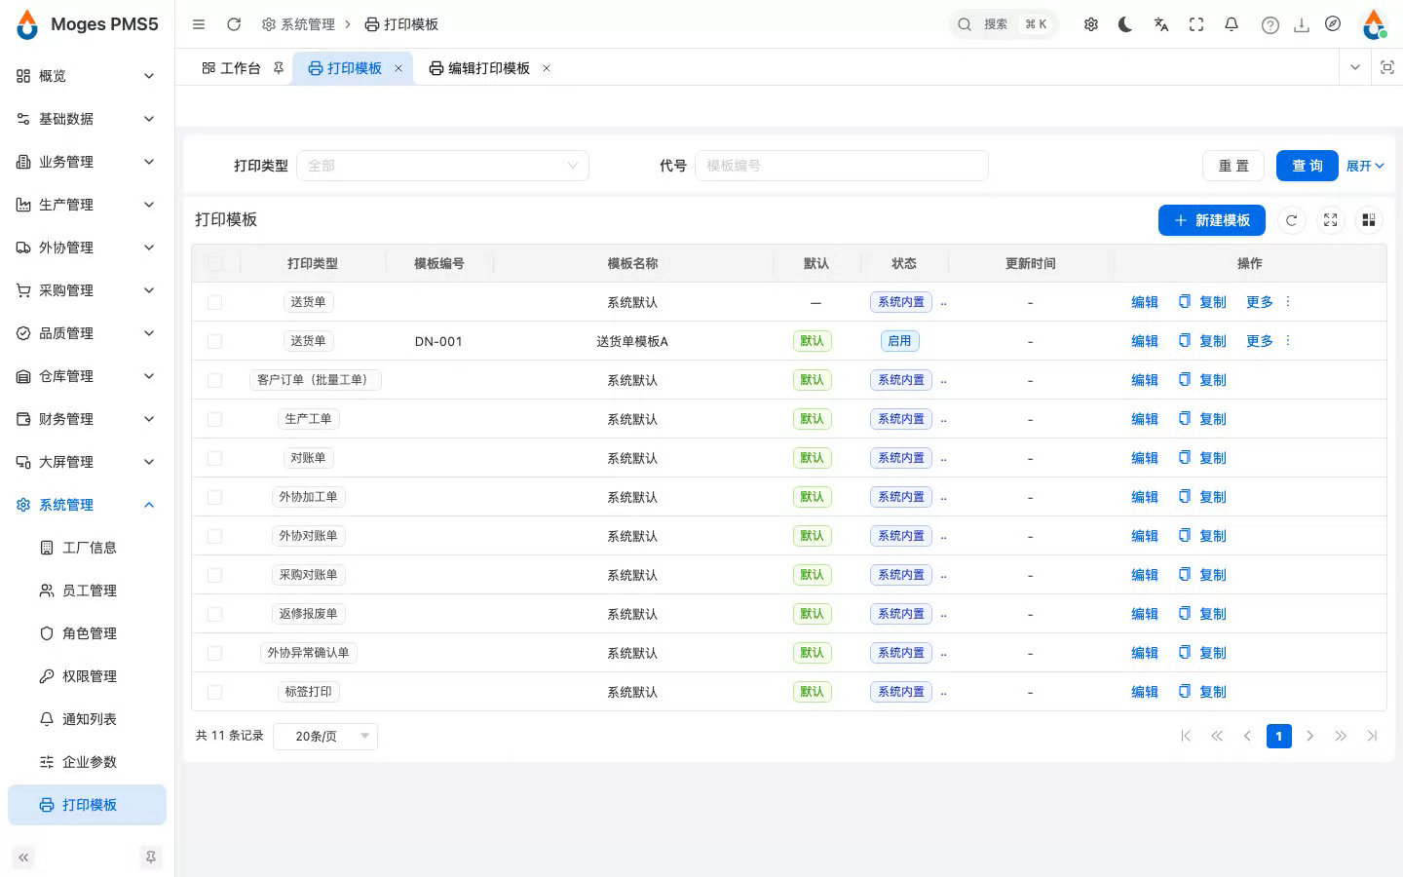
Task: Open notifications bell icon
Action: pyautogui.click(x=1232, y=24)
